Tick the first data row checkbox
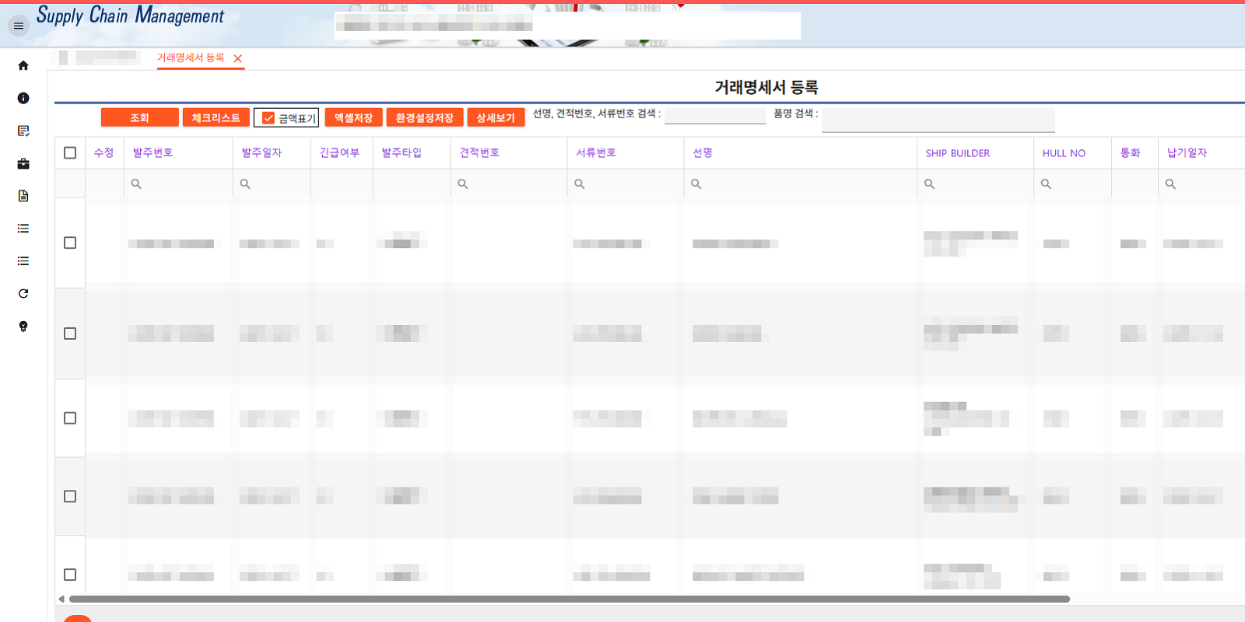 point(70,243)
